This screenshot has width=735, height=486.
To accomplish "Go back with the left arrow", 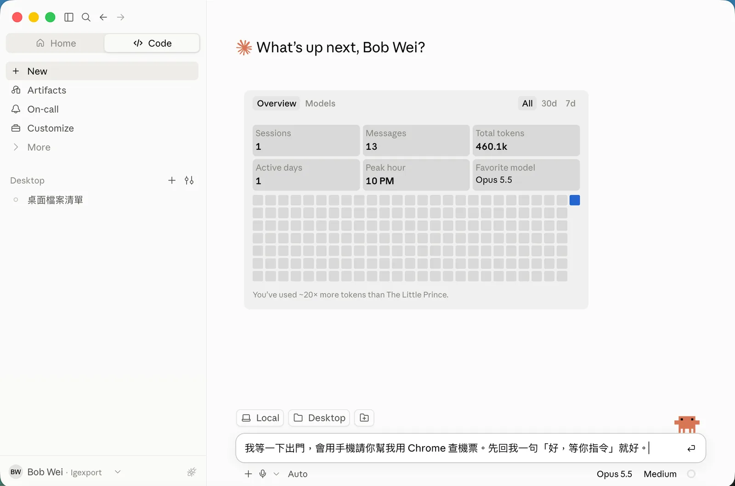I will 103,17.
